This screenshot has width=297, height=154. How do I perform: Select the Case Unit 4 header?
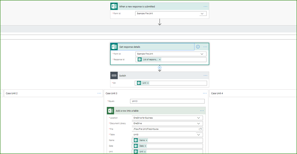pos(253,93)
